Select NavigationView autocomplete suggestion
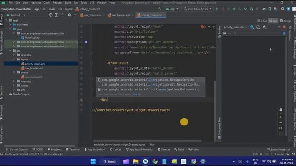The image size is (296, 166). point(150,80)
